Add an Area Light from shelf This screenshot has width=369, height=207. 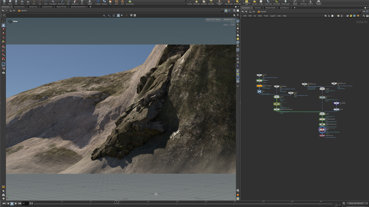coord(211,2)
